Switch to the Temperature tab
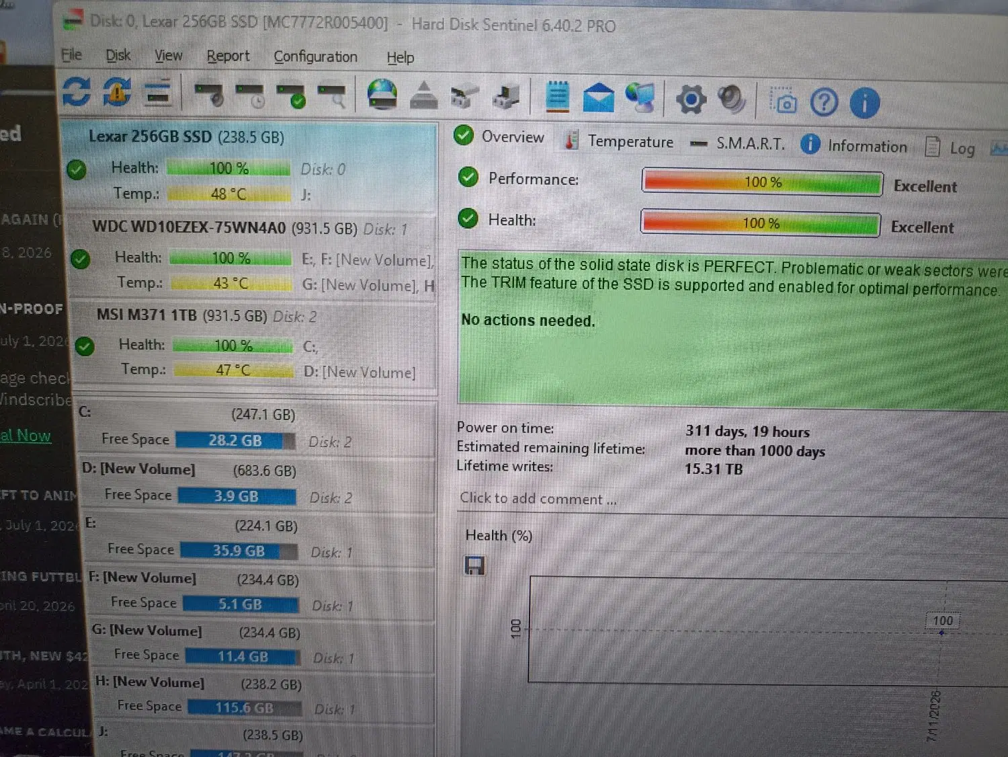1008x757 pixels. click(x=619, y=141)
